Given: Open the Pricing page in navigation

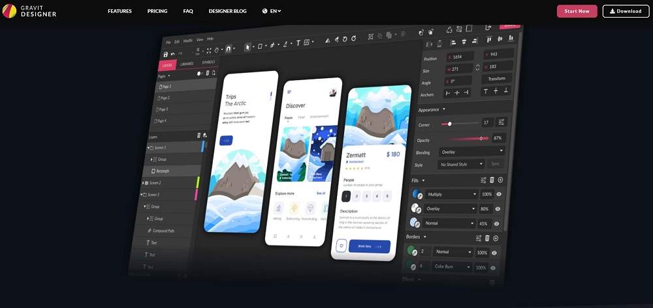Looking at the screenshot, I should tap(157, 11).
